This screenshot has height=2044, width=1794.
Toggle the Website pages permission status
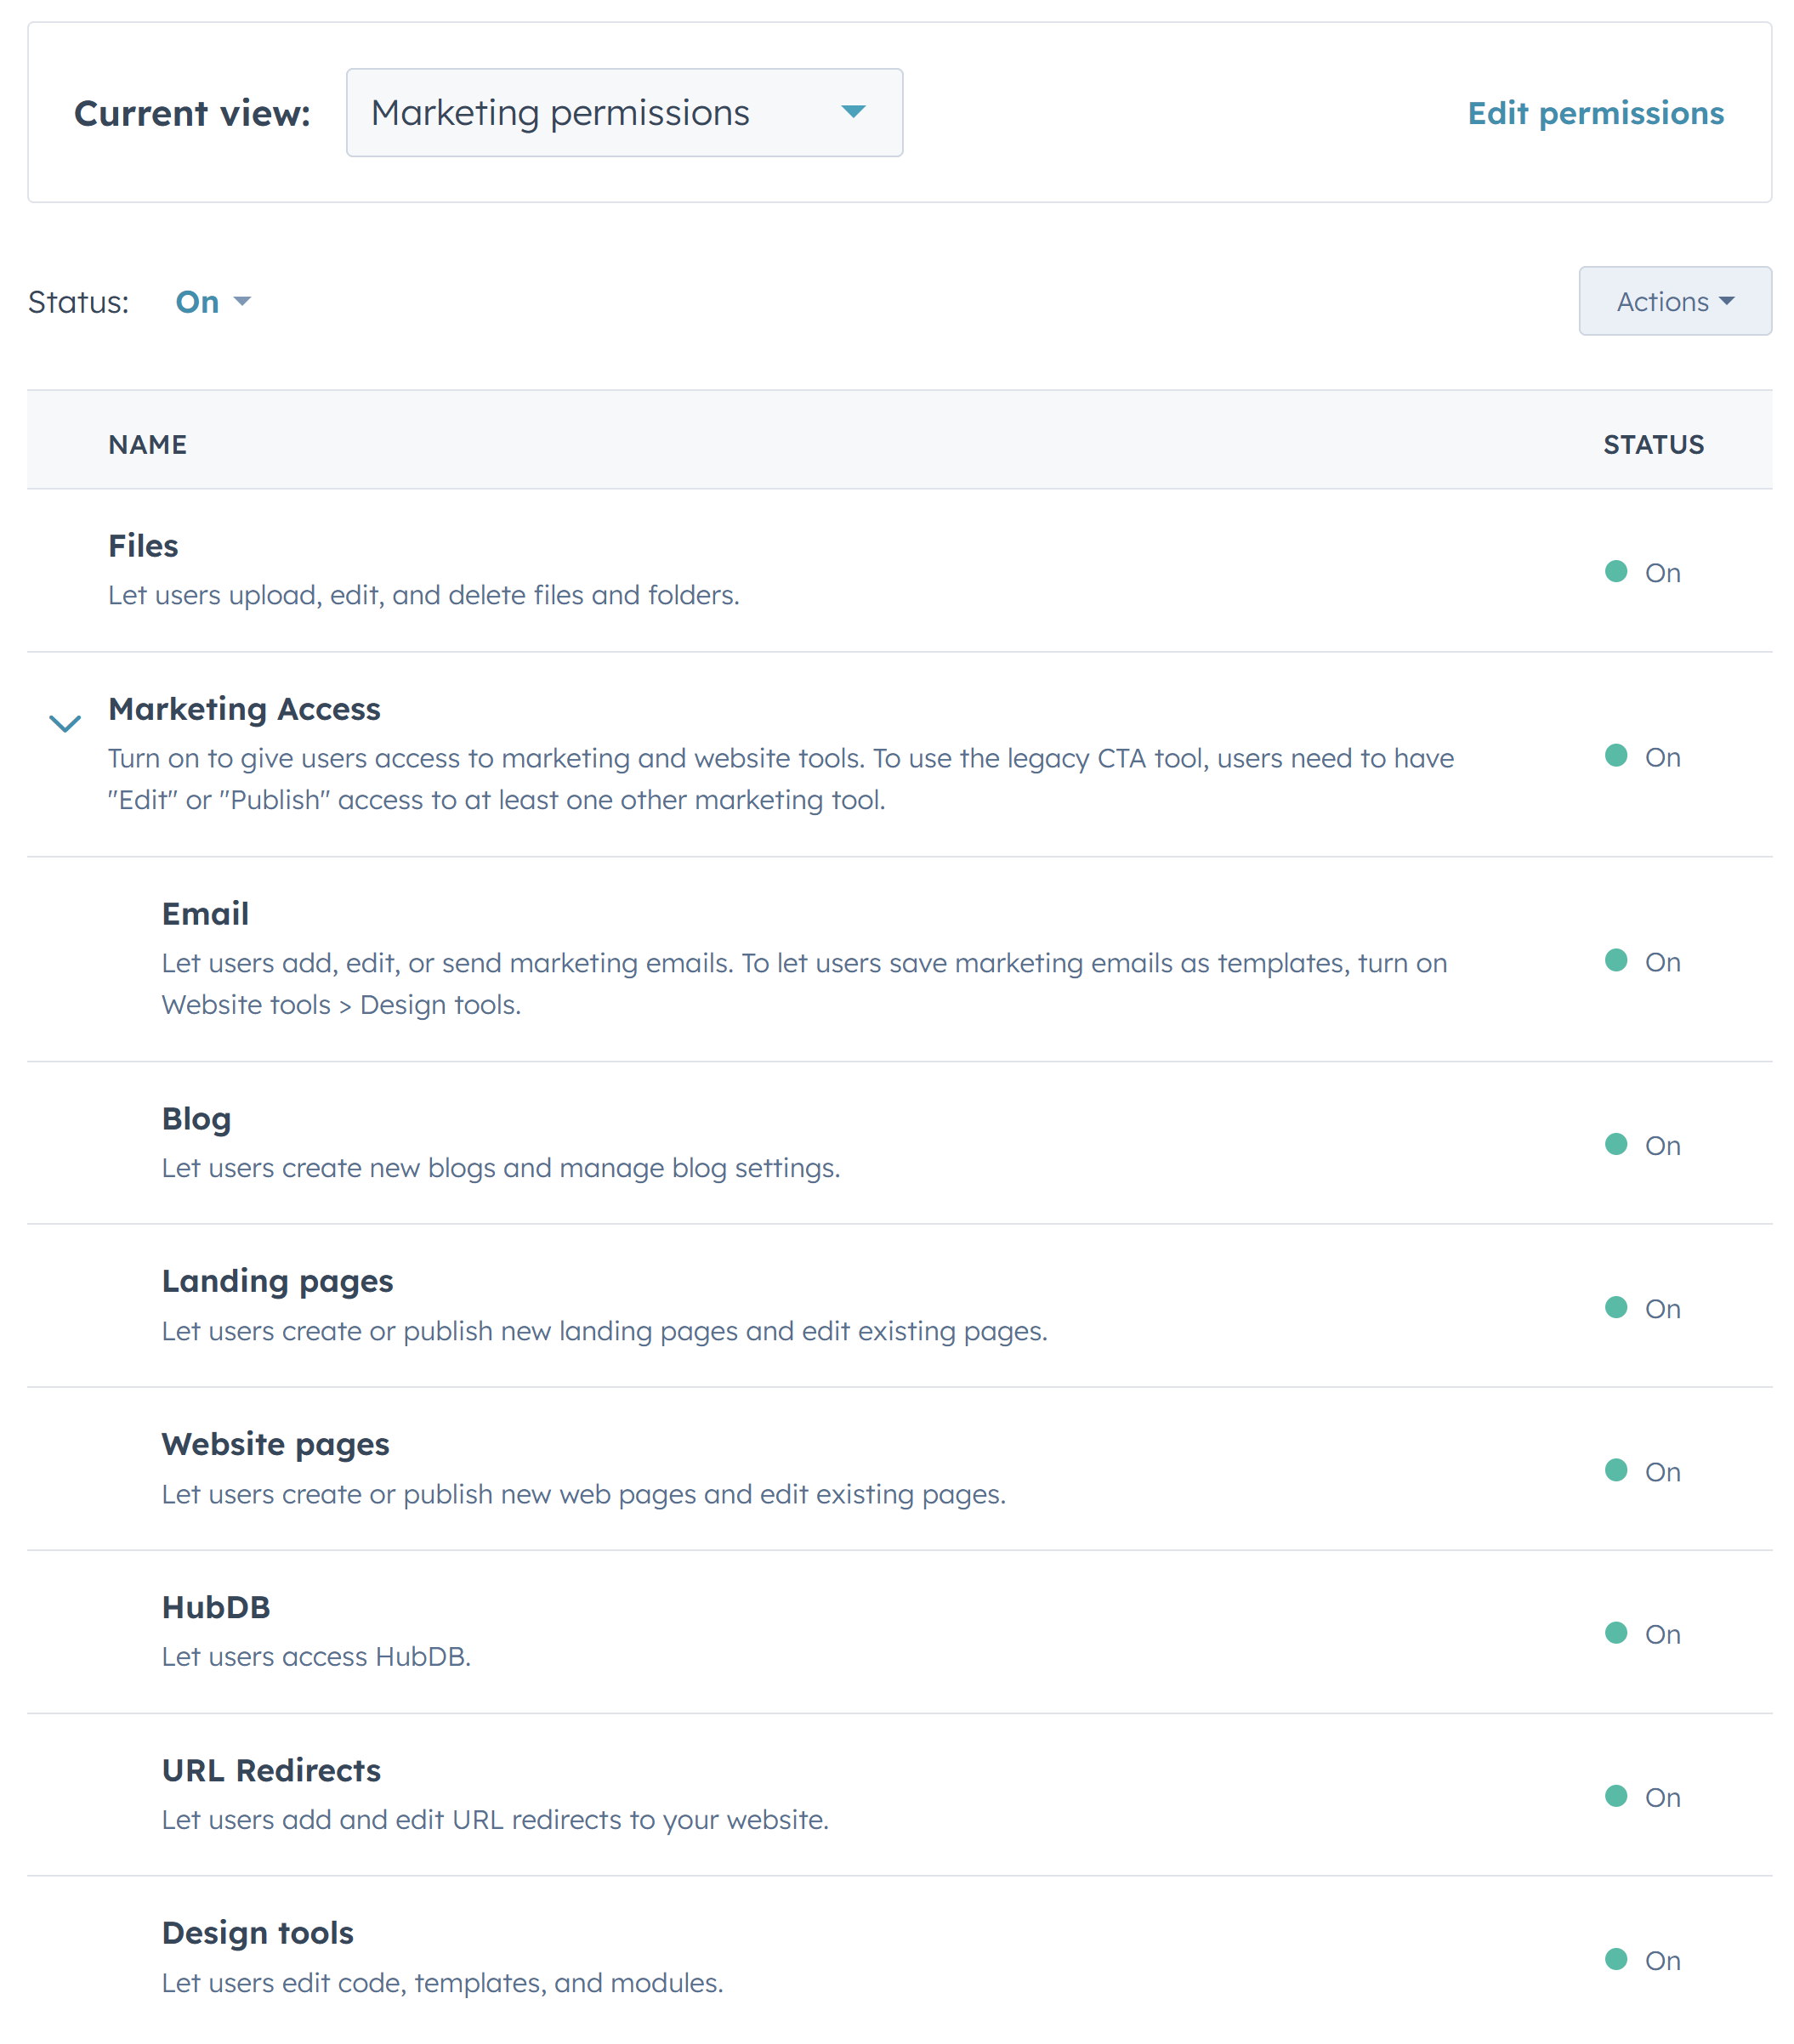[1618, 1470]
